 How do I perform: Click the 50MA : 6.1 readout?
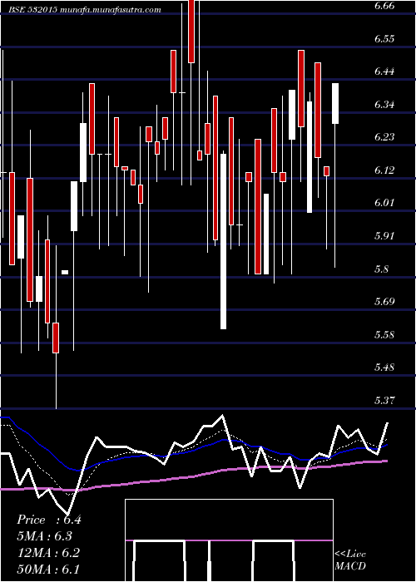48,569
